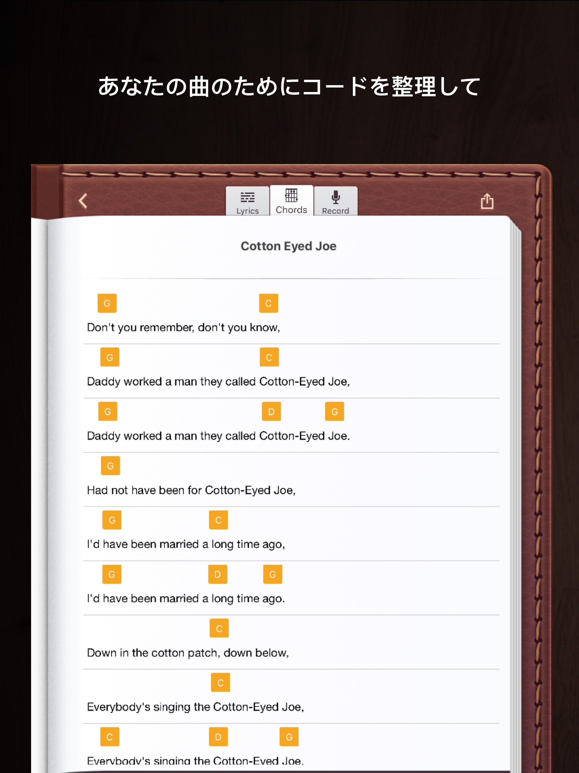Tap lyric "Don't you remember, don't you know,"
Image resolution: width=579 pixels, height=773 pixels.
(183, 327)
